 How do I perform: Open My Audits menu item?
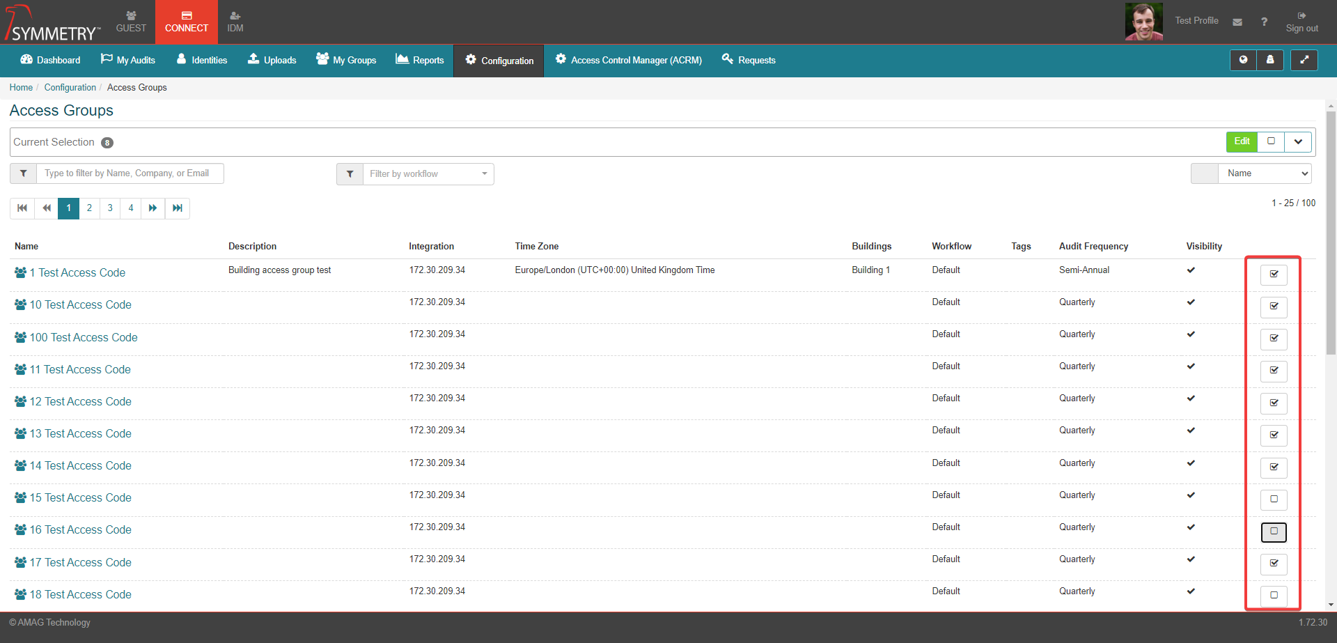128,60
